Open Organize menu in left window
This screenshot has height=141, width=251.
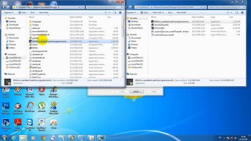tap(9, 13)
